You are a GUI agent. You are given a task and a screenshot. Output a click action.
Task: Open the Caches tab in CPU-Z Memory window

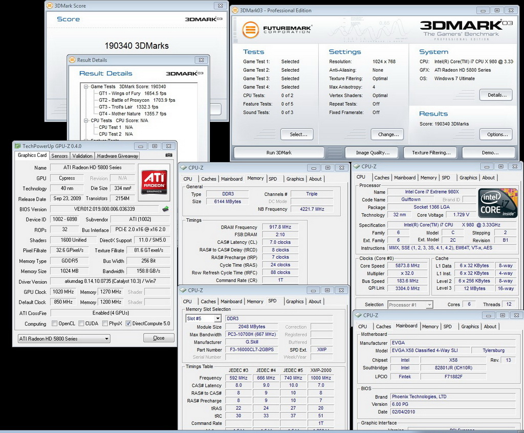tap(209, 179)
